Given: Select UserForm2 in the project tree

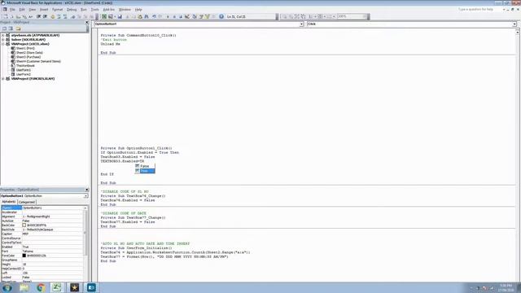Looking at the screenshot, I should tap(24, 74).
